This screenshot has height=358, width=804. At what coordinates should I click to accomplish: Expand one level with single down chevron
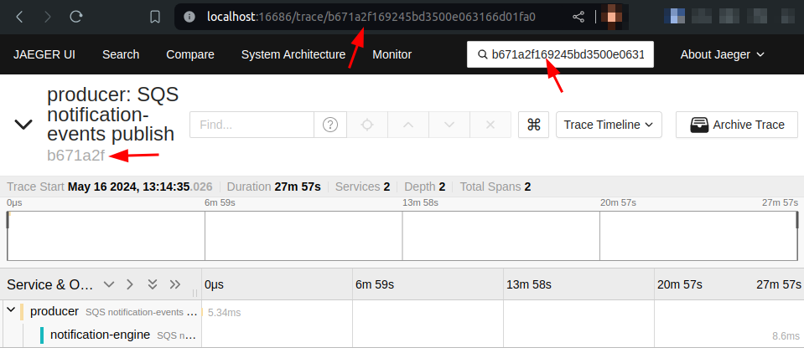click(109, 284)
